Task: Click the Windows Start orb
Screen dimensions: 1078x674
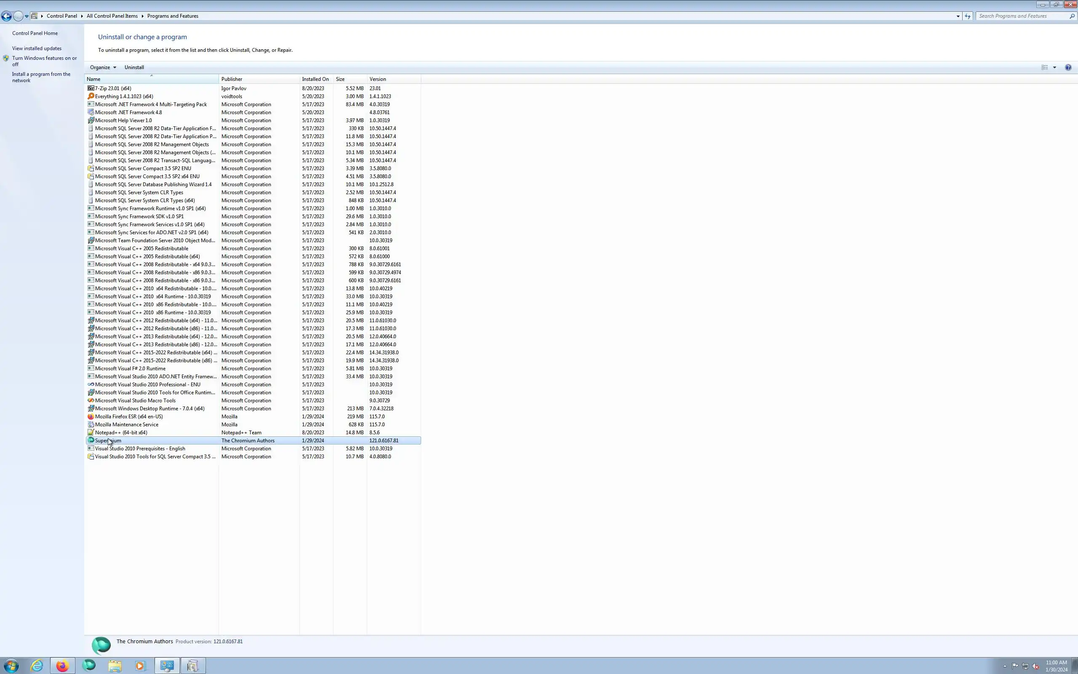Action: coord(11,666)
